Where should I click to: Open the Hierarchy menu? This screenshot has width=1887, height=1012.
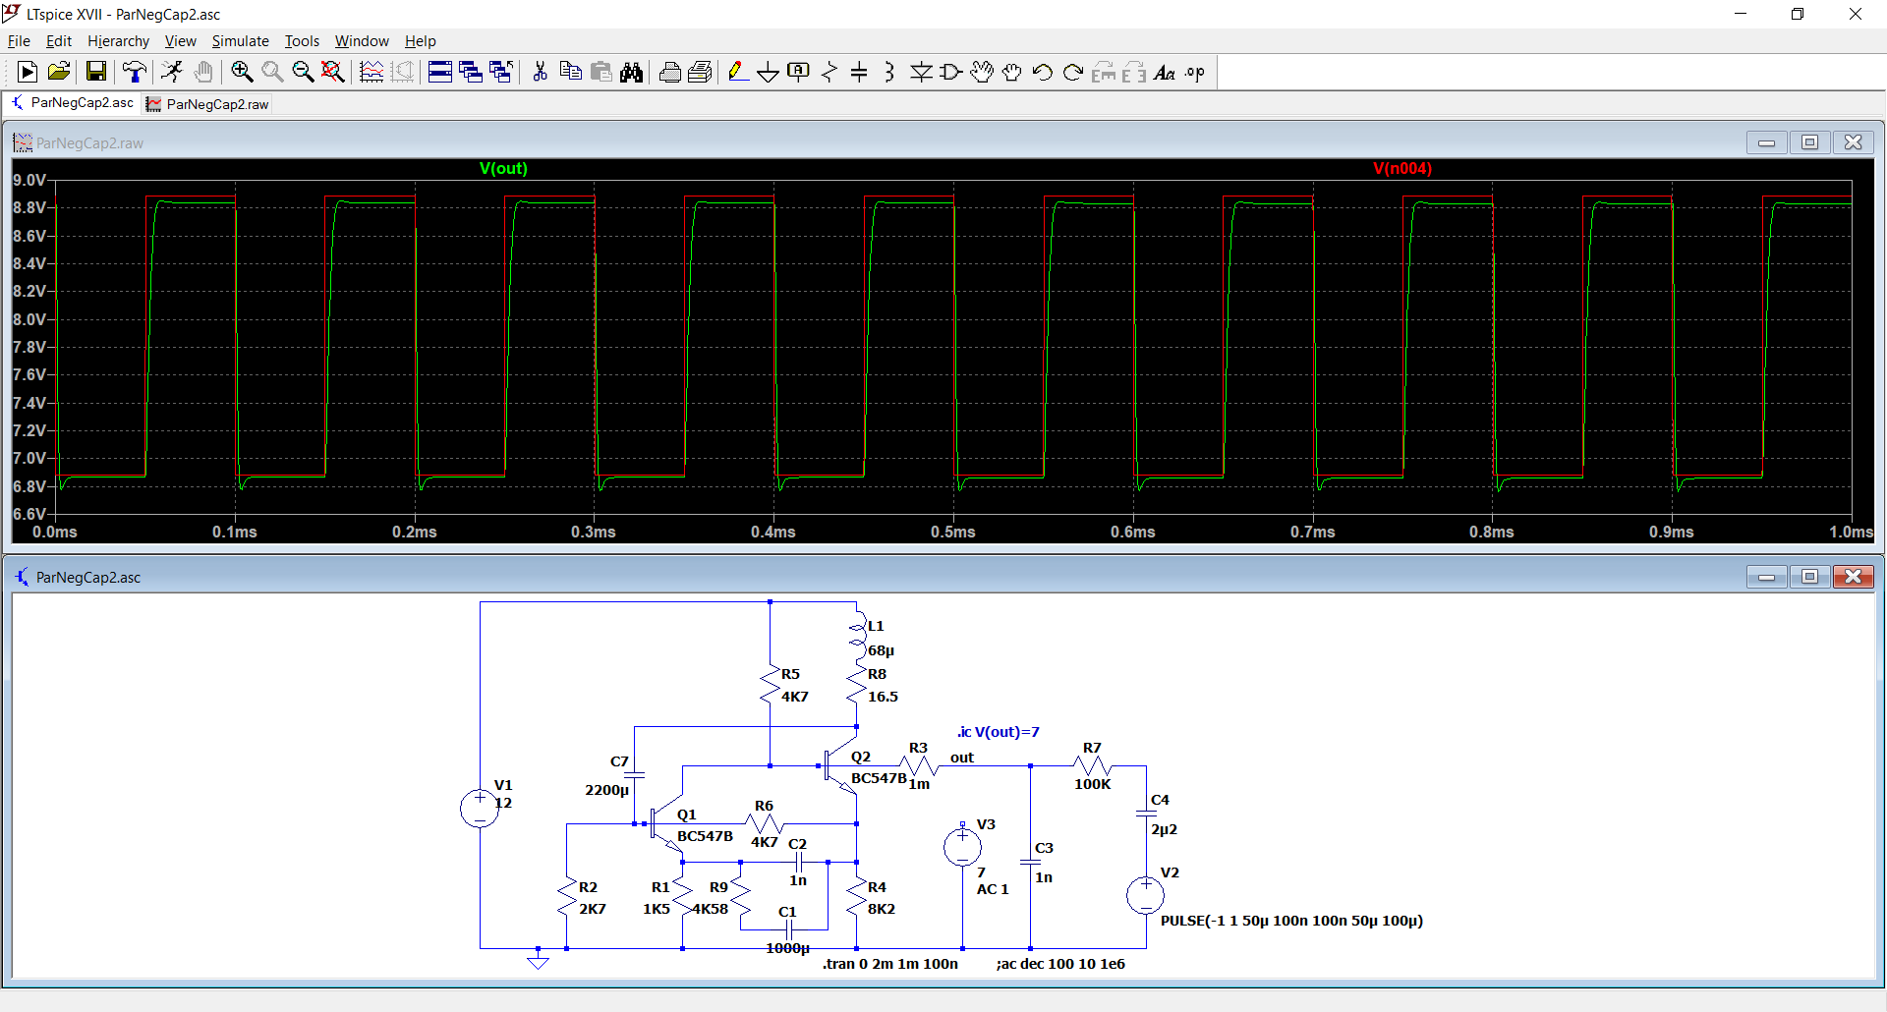118,41
